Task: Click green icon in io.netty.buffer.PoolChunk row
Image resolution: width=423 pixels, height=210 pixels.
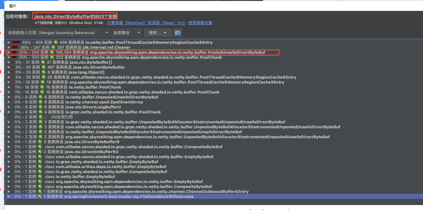Action: 42,87
